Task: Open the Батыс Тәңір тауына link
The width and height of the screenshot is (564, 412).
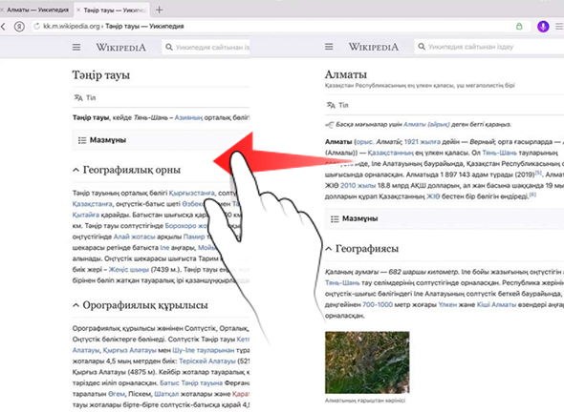Action: [191, 383]
